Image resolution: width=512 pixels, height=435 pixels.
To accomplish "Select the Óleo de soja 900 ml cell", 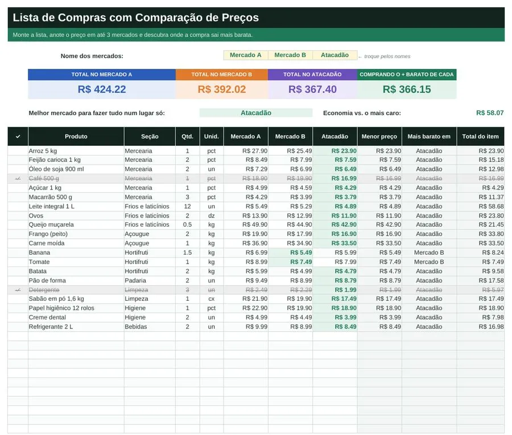I will [x=76, y=169].
